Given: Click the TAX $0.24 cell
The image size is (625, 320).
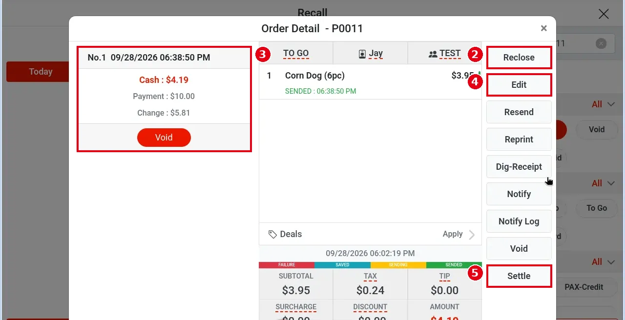Looking at the screenshot, I should pyautogui.click(x=370, y=284).
